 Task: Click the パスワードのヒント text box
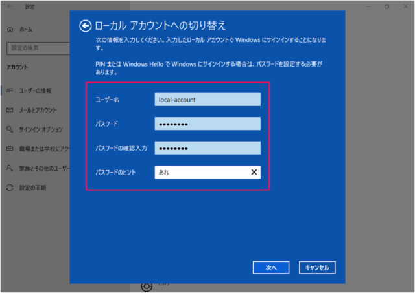(207, 172)
